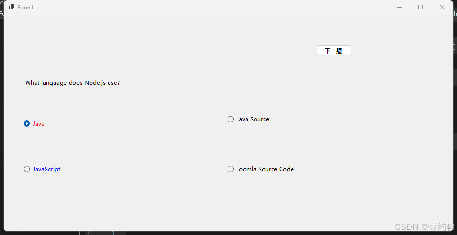Screen dimensions: 457x235
Task: Close the Form1 window
Action: click(442, 7)
